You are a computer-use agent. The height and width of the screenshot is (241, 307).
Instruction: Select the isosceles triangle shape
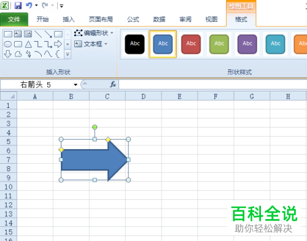(28, 44)
